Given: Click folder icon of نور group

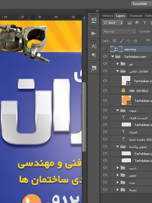Looking at the screenshot, I should [x=123, y=64].
